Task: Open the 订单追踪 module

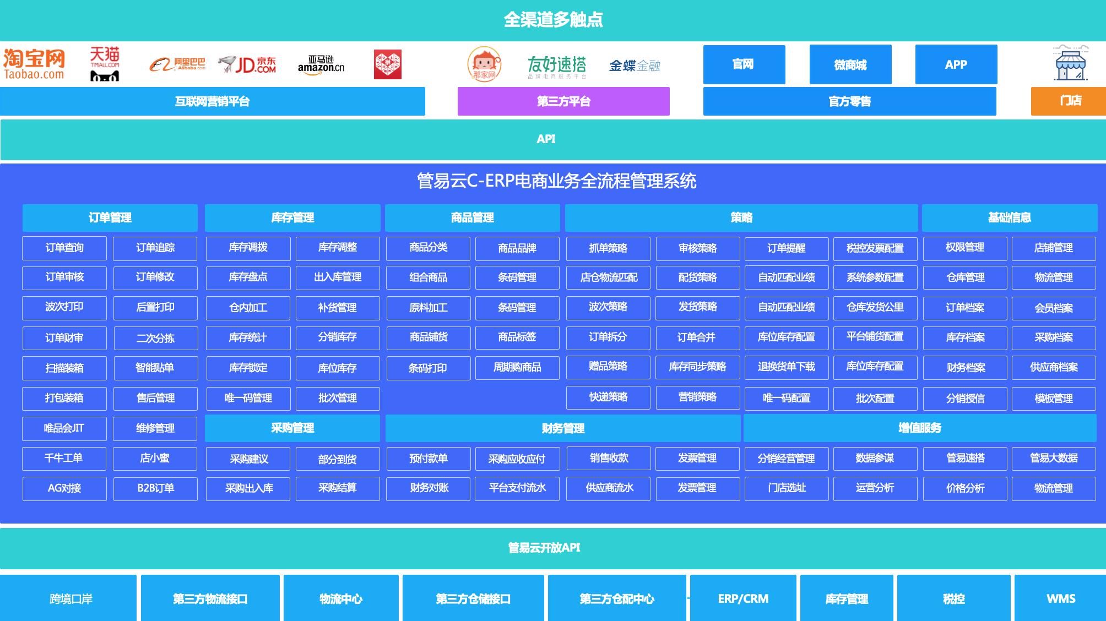Action: (155, 248)
